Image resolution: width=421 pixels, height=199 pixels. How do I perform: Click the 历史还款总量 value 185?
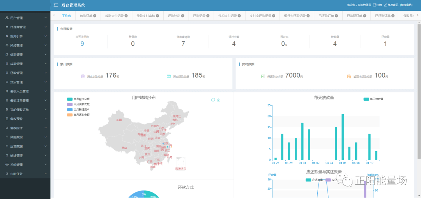click(197, 75)
